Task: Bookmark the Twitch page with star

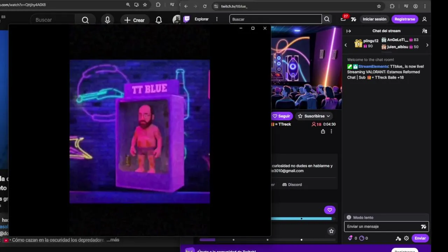Action: pos(379,6)
